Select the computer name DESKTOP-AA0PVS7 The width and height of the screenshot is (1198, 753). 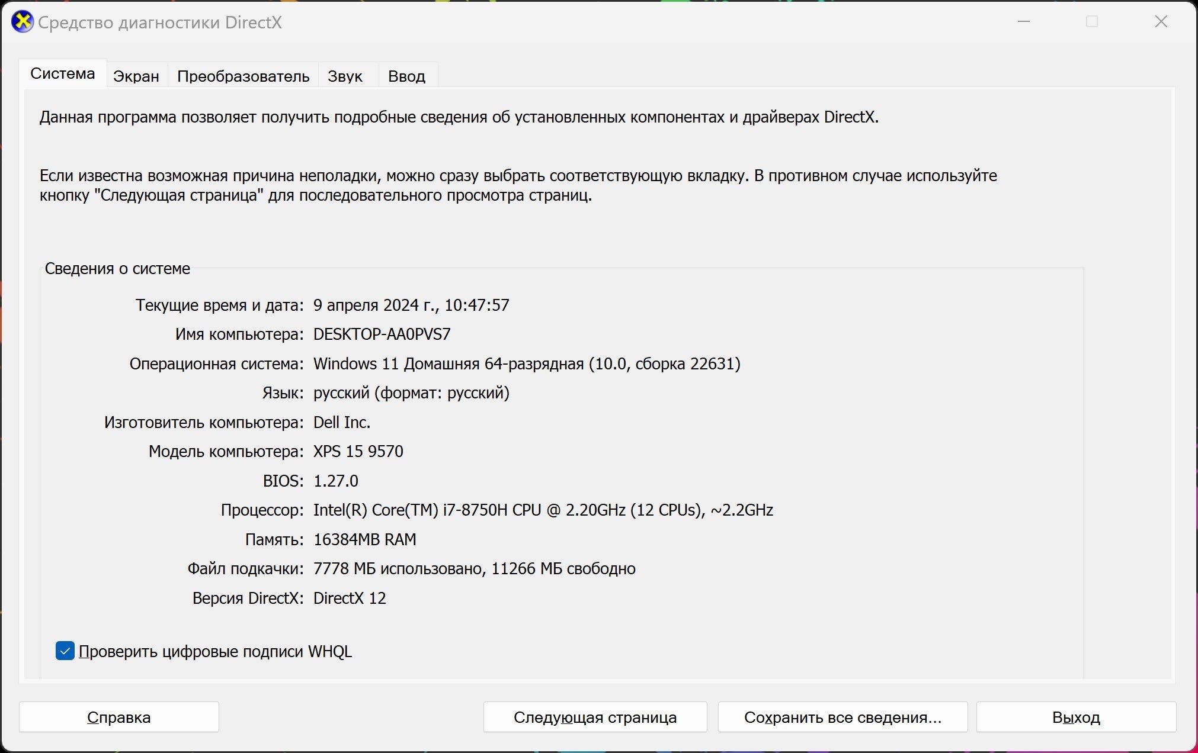pos(382,334)
